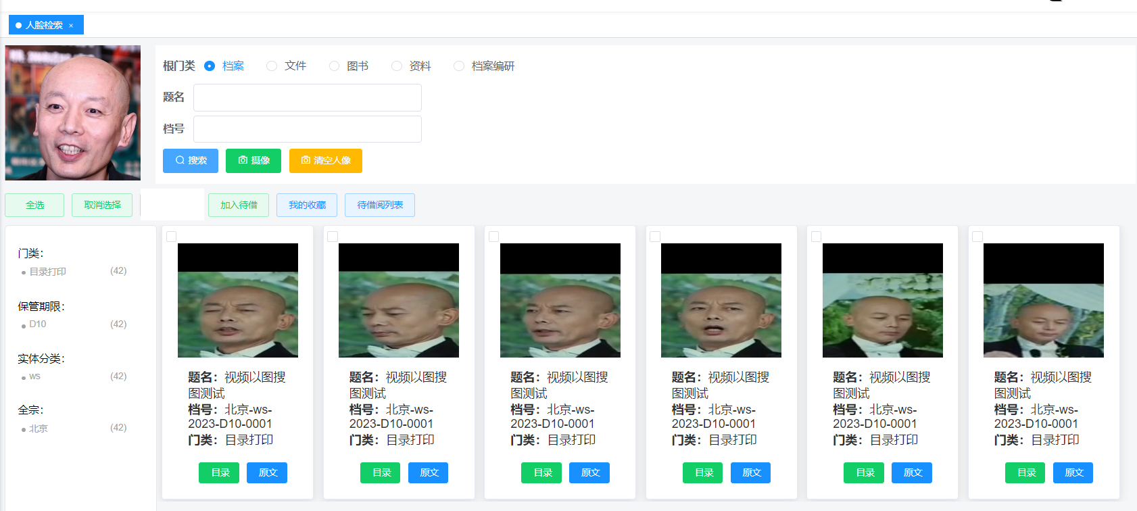
Task: Tick the checkbox on the first result card
Action: [x=172, y=237]
